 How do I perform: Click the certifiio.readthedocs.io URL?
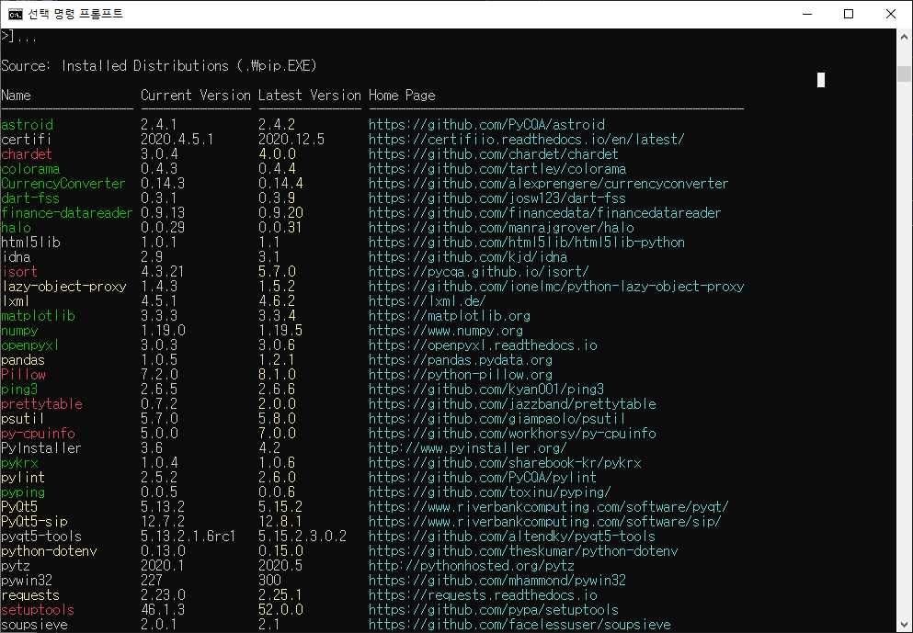(526, 139)
